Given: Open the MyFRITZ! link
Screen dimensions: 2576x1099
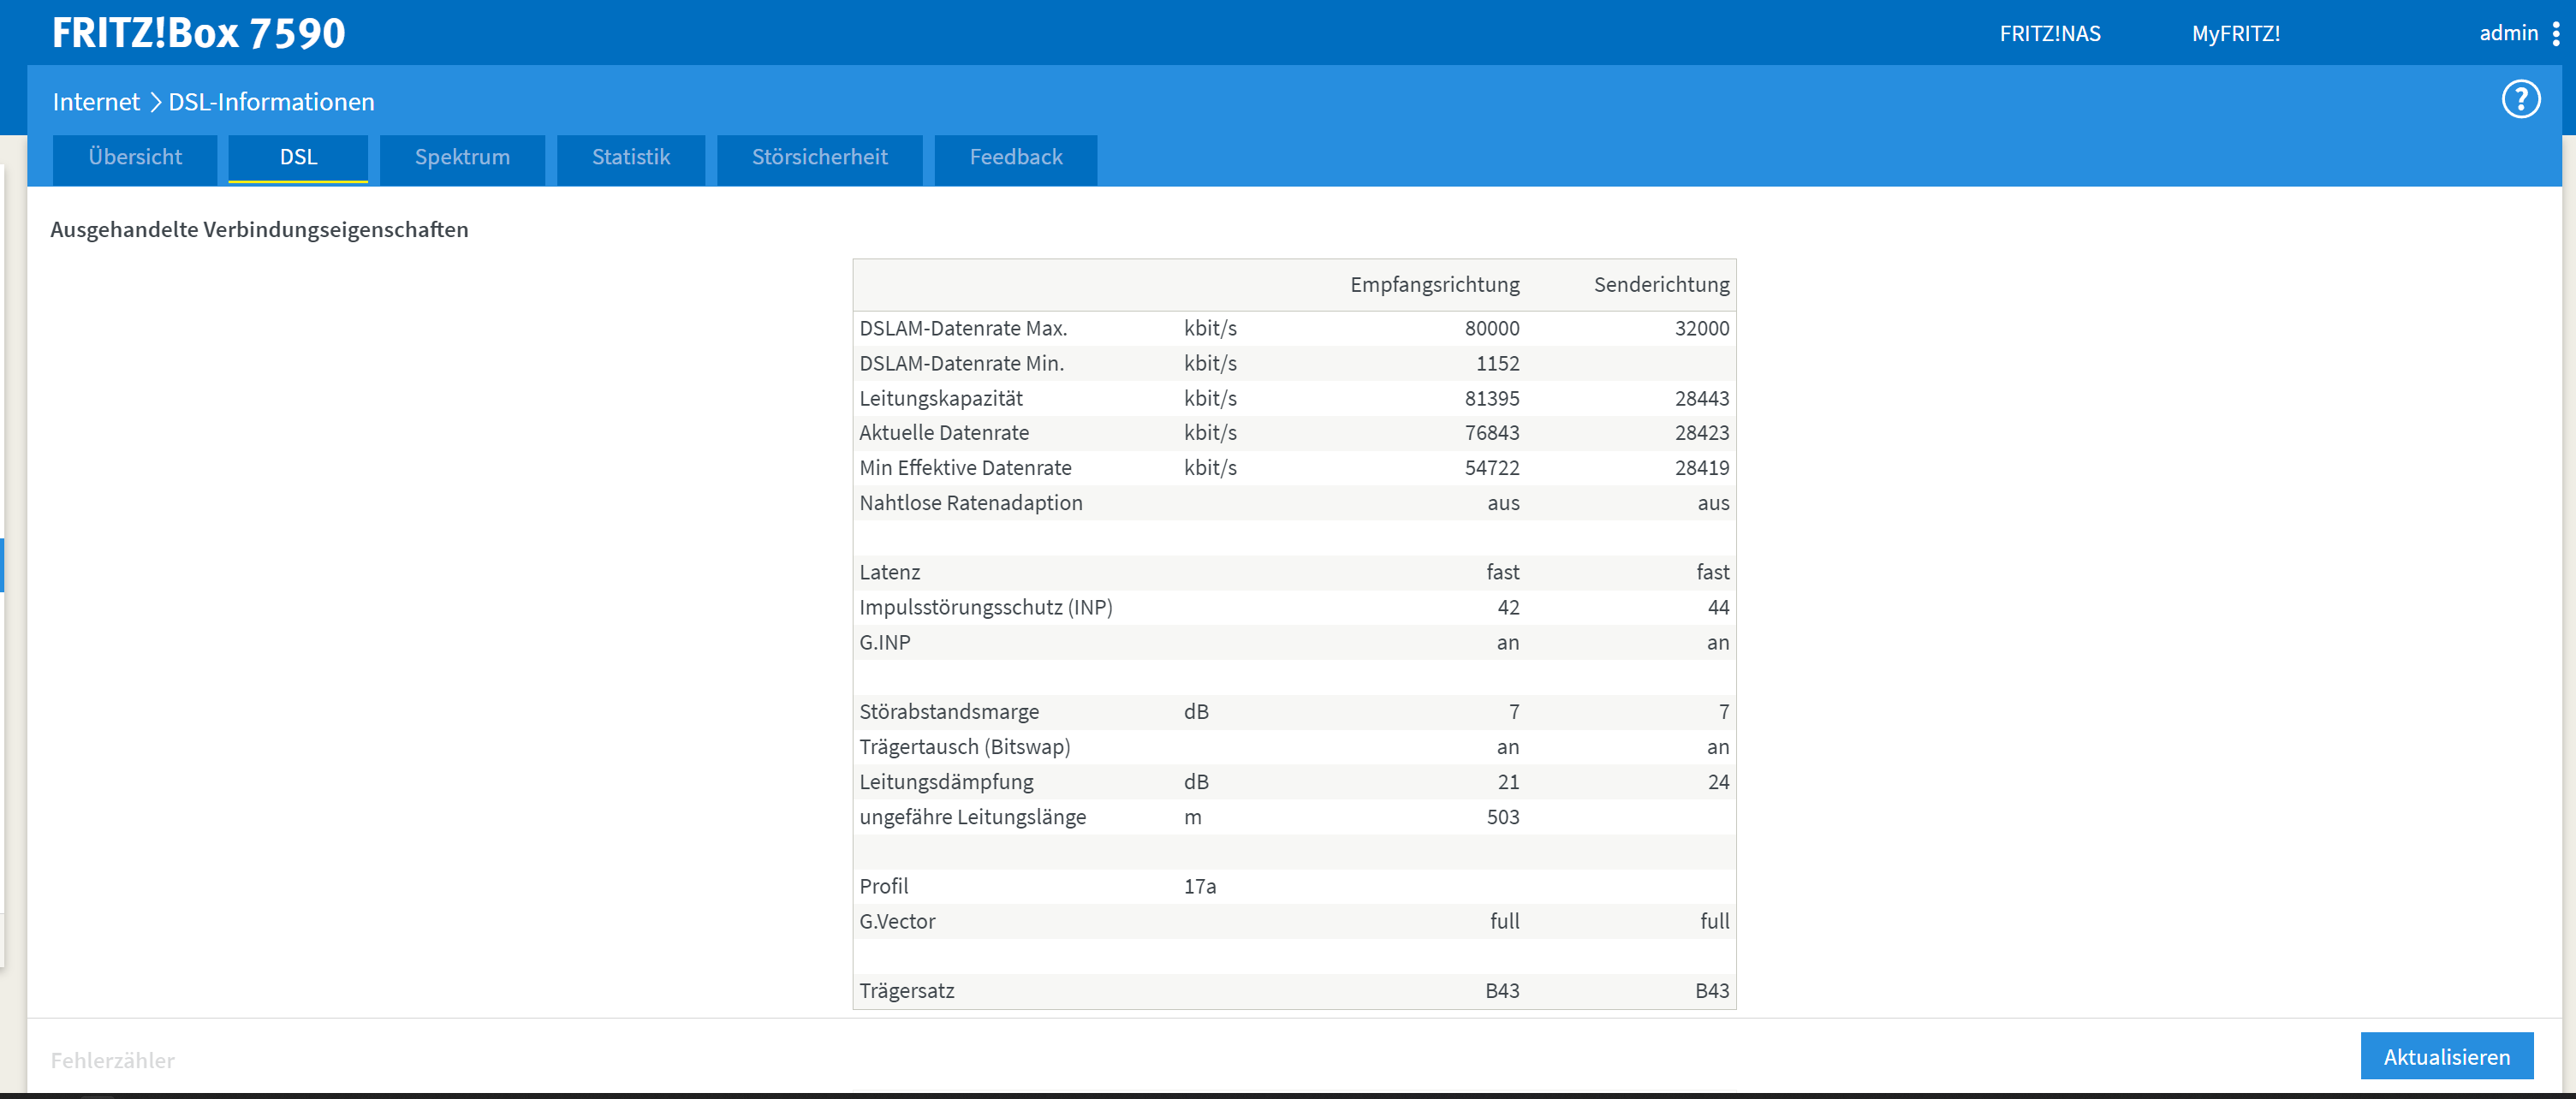Looking at the screenshot, I should (2235, 34).
